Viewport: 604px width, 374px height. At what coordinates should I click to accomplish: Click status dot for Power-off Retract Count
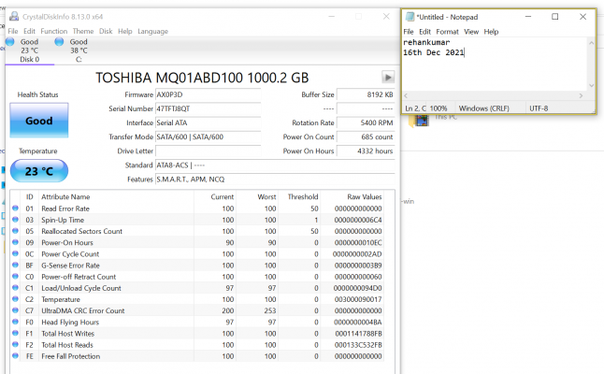tap(15, 276)
